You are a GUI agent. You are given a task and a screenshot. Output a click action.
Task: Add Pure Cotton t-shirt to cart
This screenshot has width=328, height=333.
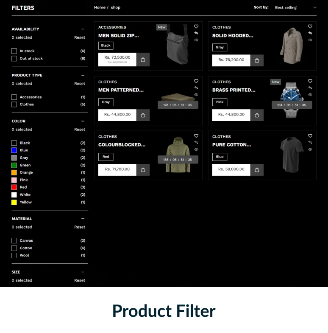point(257,170)
